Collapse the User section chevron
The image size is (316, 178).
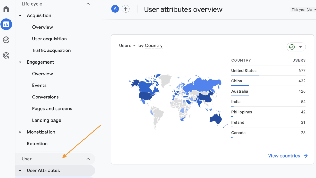pos(88,159)
